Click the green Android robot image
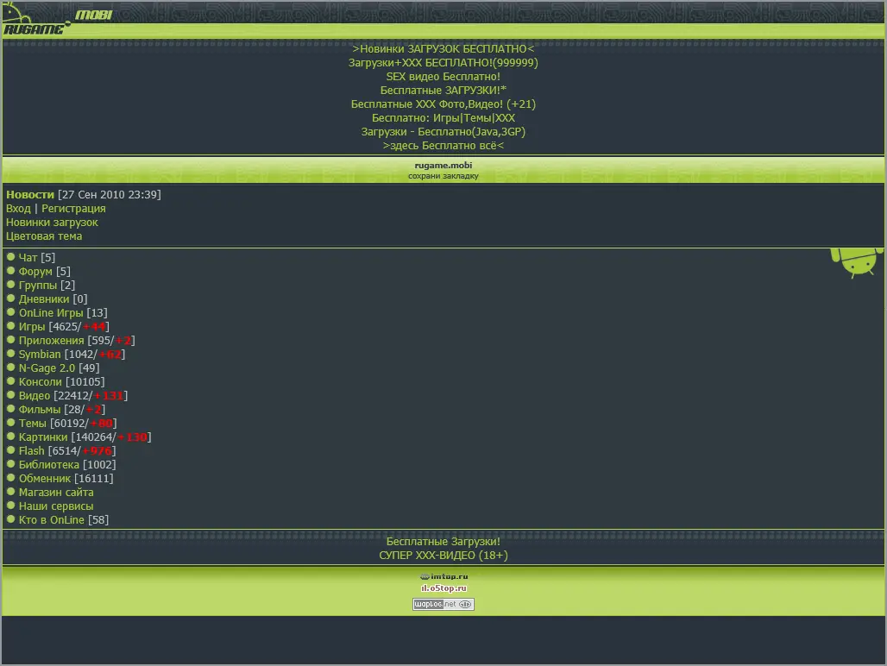Viewport: 887px width, 666px height. click(x=857, y=263)
